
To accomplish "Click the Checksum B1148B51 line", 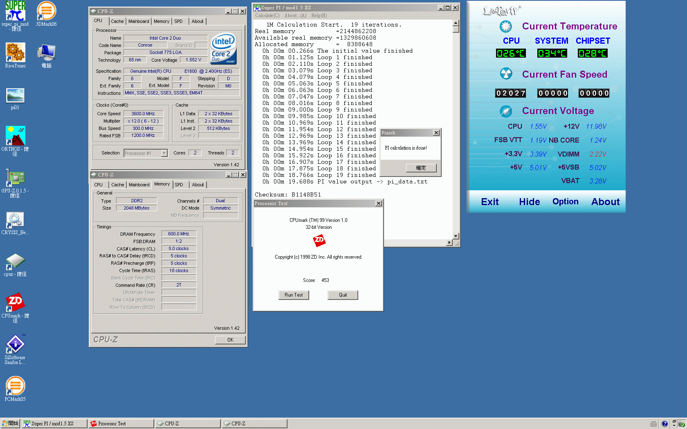I will pyautogui.click(x=287, y=194).
